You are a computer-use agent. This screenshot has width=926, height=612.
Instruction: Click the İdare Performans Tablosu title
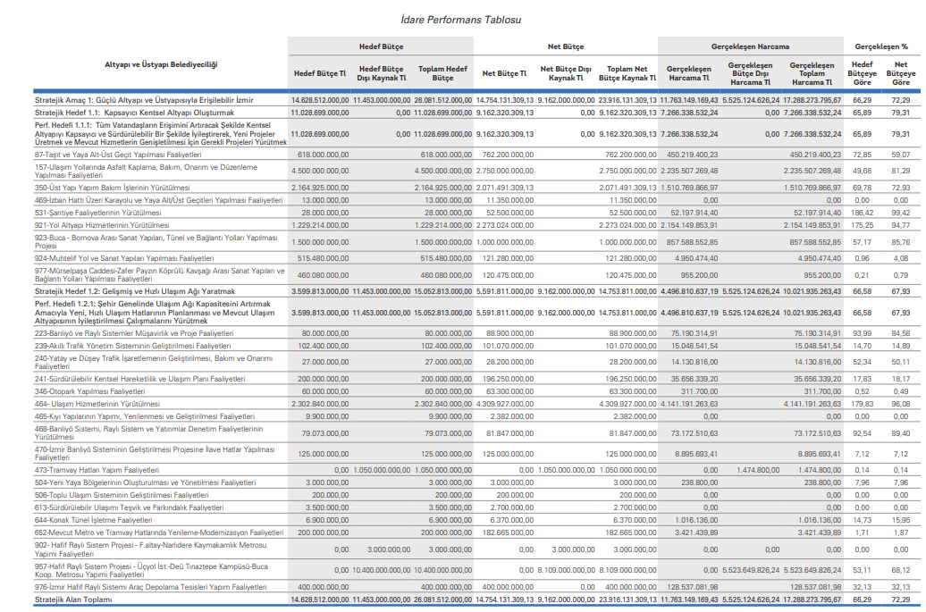[461, 19]
